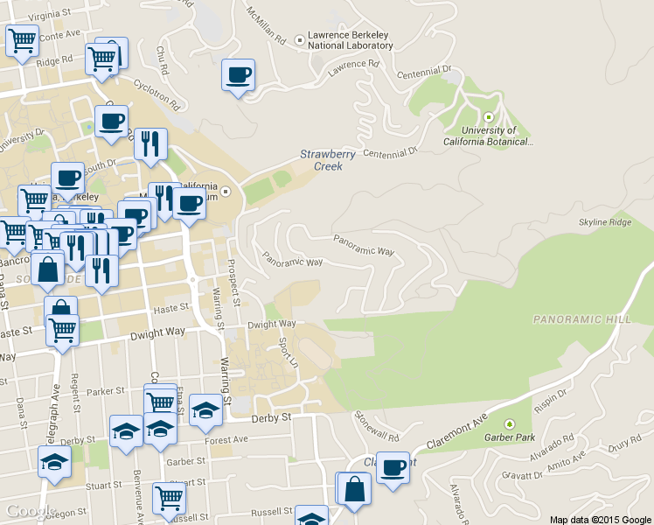
Task: Click the 'Rispin Dr' street label
Action: tap(551, 401)
